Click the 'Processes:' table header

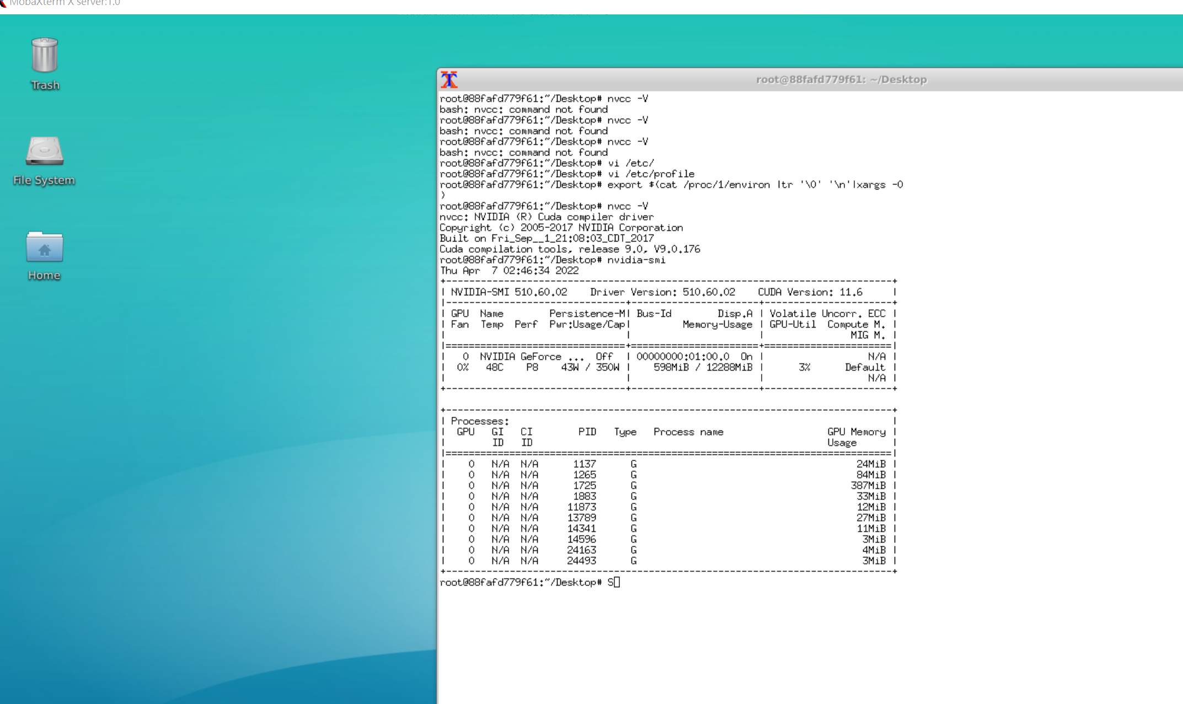tap(479, 421)
